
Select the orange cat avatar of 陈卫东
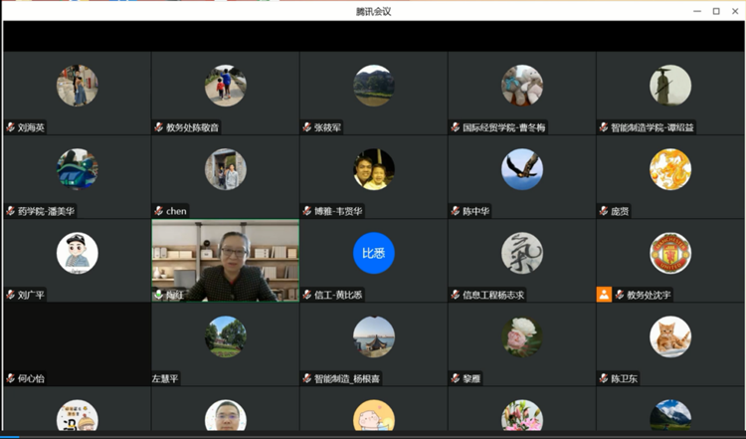point(669,336)
